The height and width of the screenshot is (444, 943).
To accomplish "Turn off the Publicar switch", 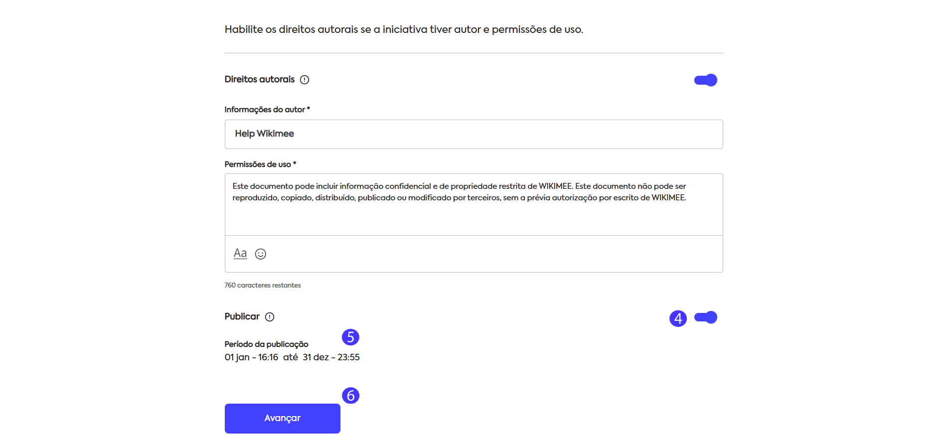I will (x=705, y=317).
